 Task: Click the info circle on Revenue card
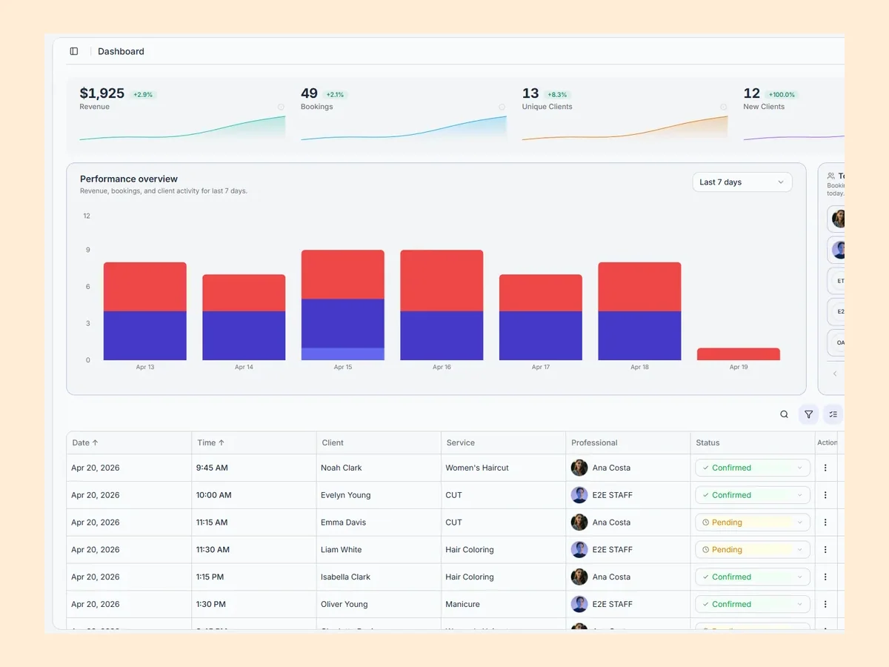point(281,107)
